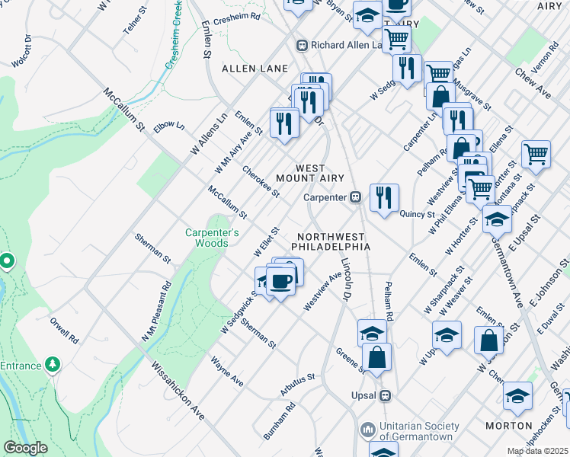Image resolution: width=570 pixels, height=457 pixels.
Task: Click the NORTHWEST PHILADELPHIA label
Action: (x=331, y=242)
